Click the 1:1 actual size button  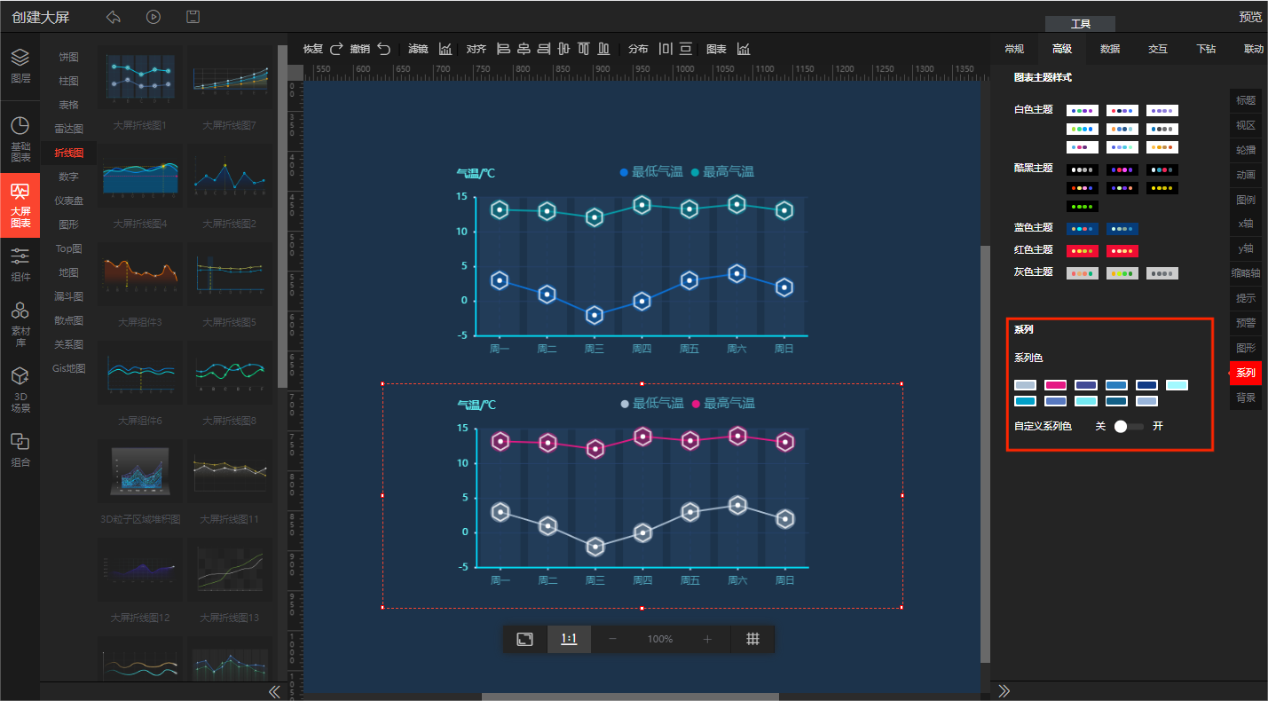(x=569, y=639)
